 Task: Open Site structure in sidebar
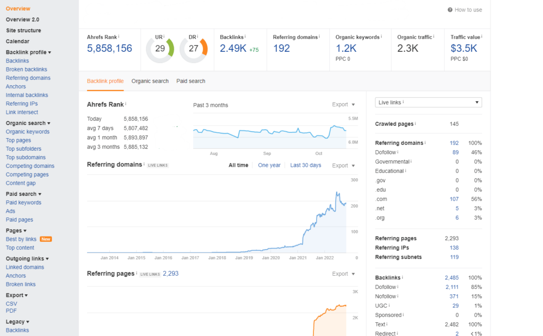pos(23,30)
